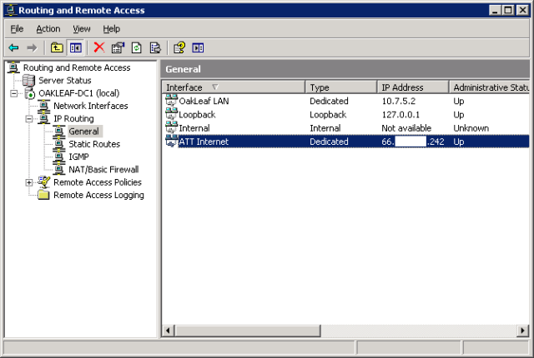Open Properties from the toolbar icon

point(118,47)
